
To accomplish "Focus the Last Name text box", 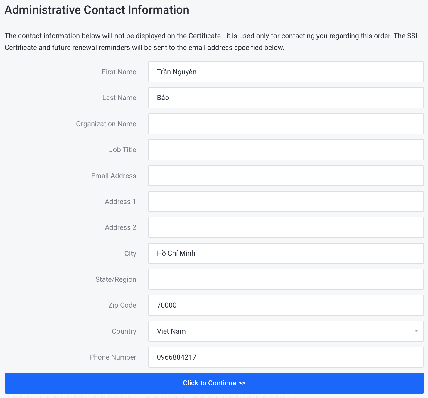I will tap(286, 98).
